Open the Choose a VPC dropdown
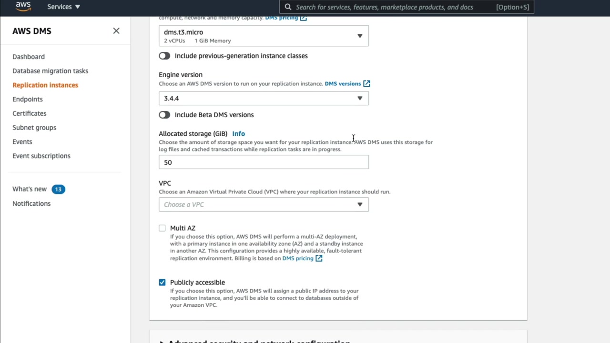The height and width of the screenshot is (343, 610). pyautogui.click(x=264, y=204)
